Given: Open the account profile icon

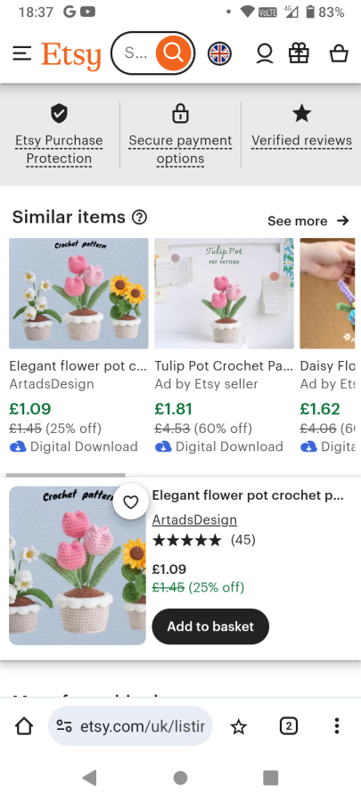Looking at the screenshot, I should [265, 53].
